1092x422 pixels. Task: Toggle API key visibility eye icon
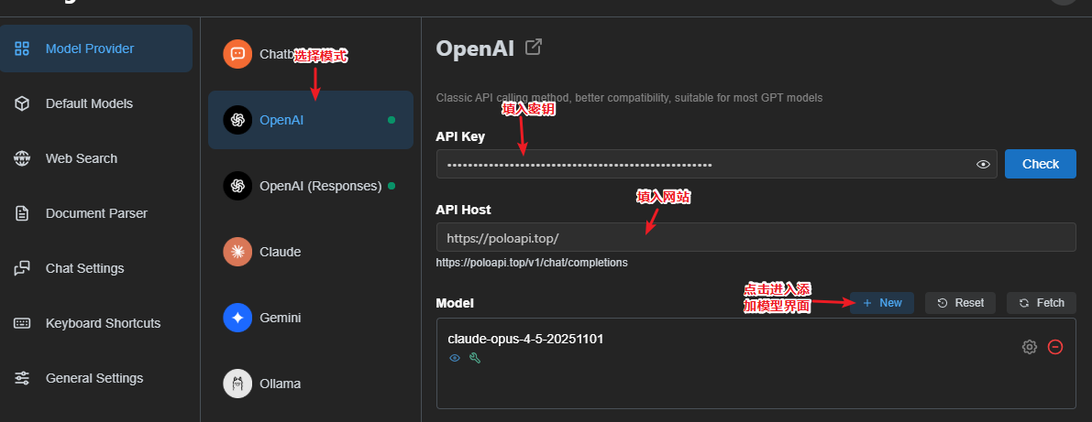(x=984, y=165)
